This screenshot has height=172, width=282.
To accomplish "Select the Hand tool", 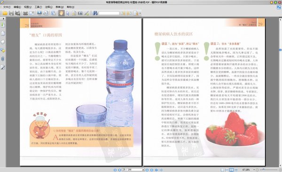I will click(x=61, y=13).
